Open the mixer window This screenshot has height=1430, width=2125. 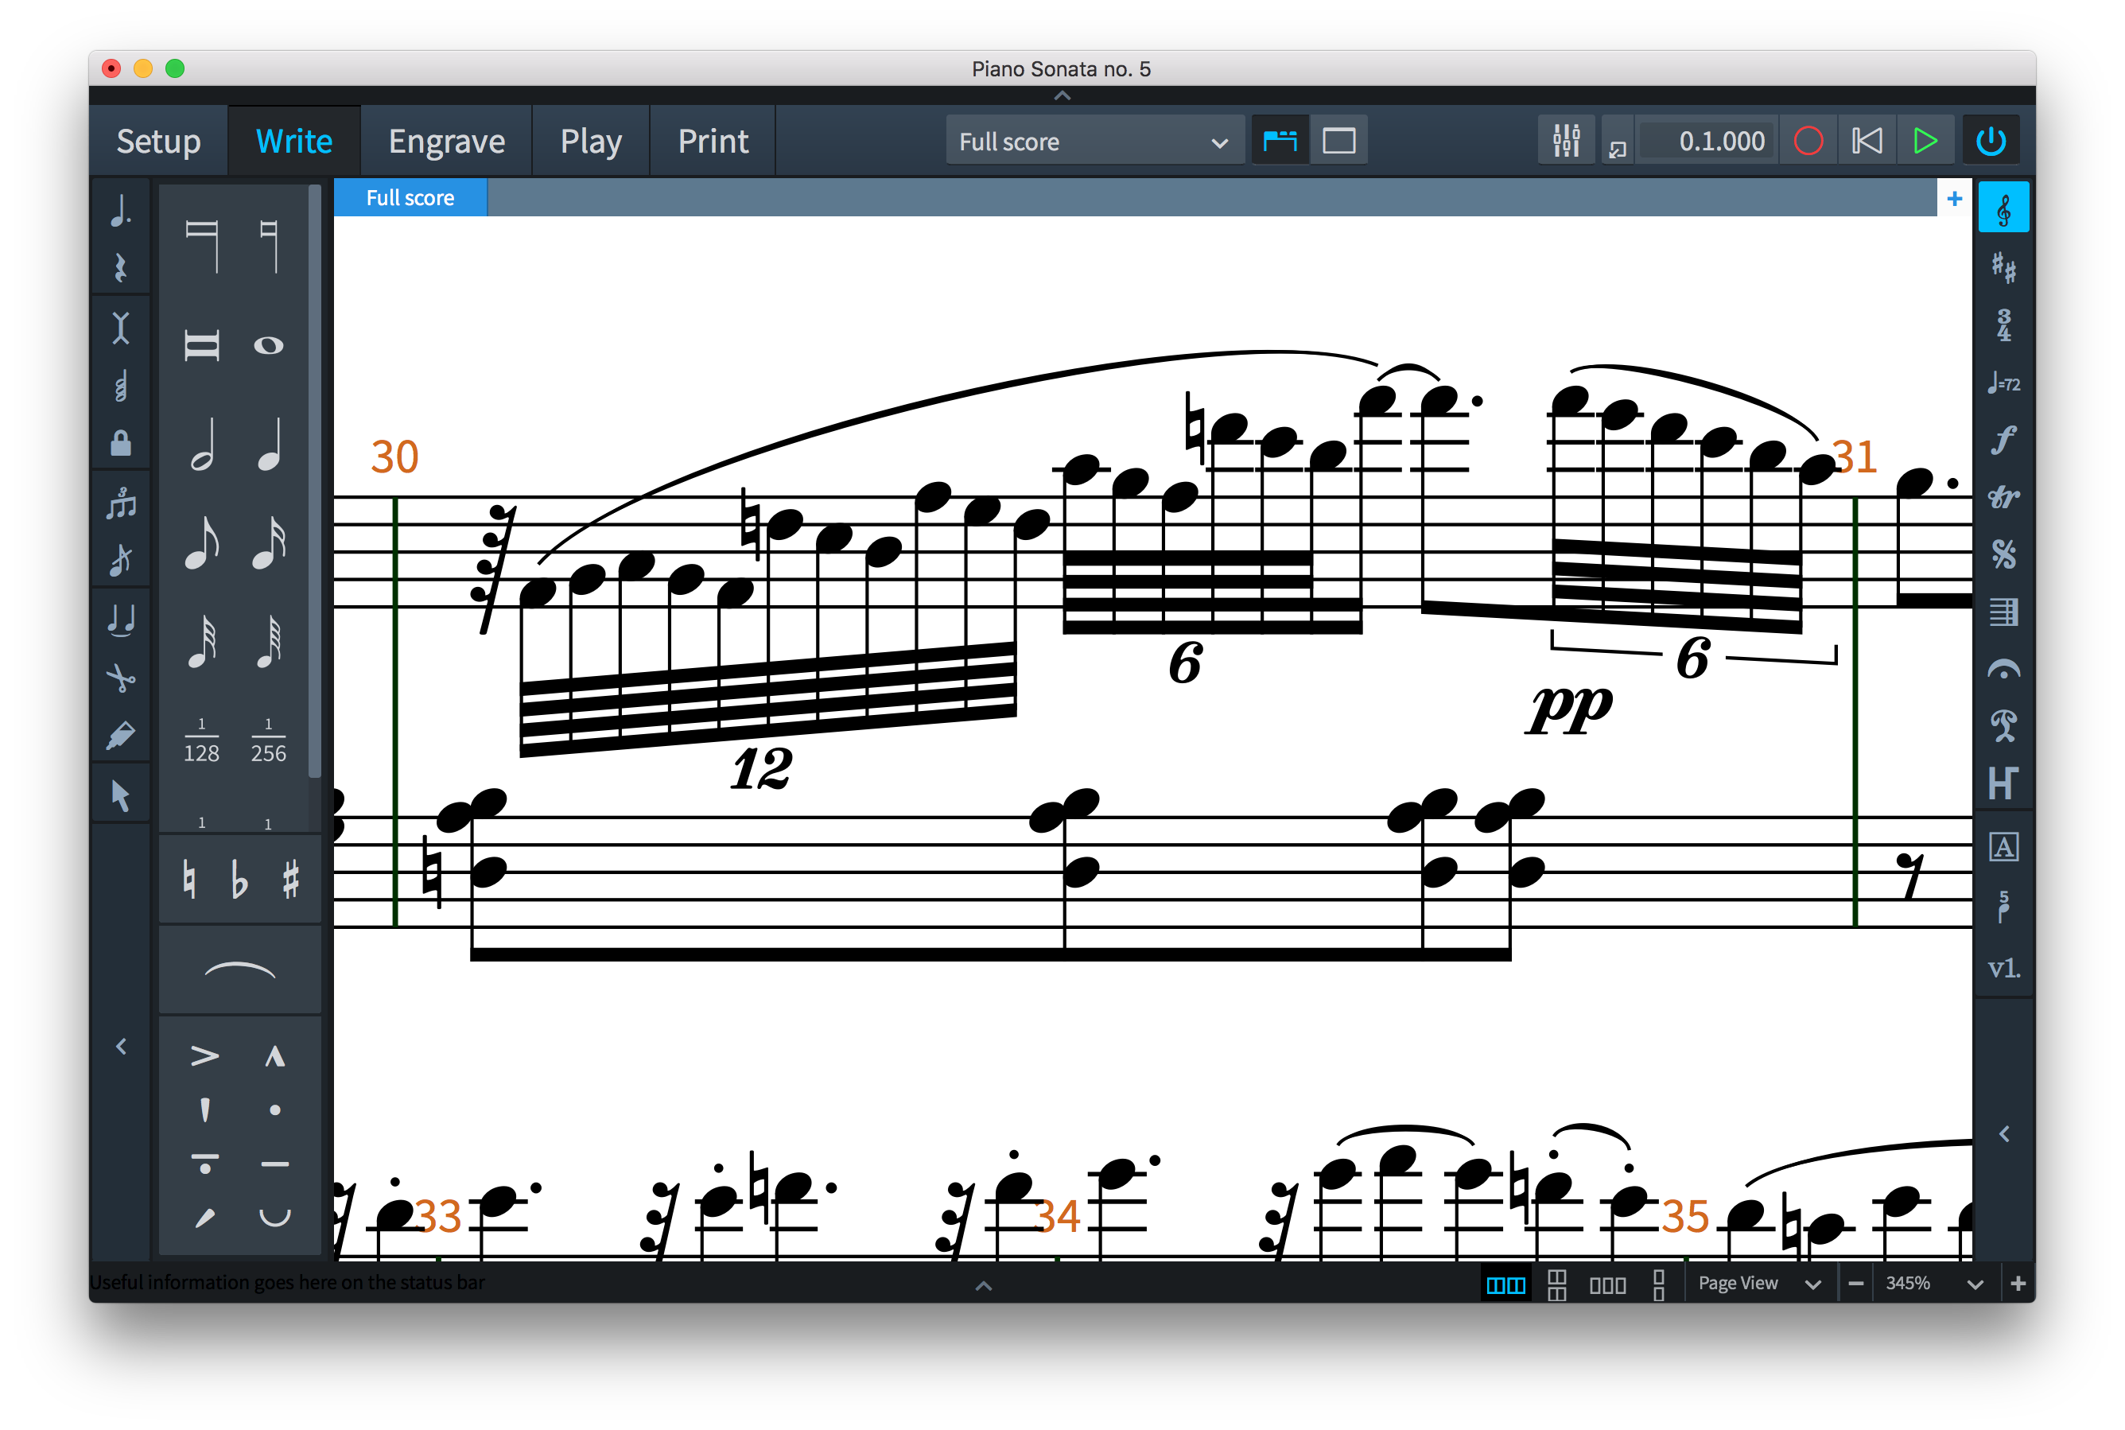(1566, 142)
